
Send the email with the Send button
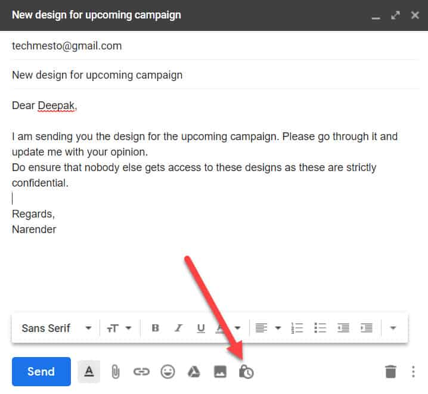pyautogui.click(x=41, y=371)
